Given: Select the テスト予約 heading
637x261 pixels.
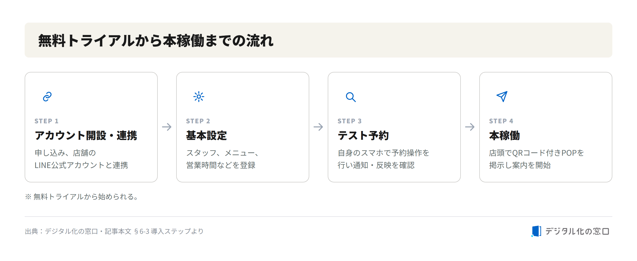Looking at the screenshot, I should point(363,136).
